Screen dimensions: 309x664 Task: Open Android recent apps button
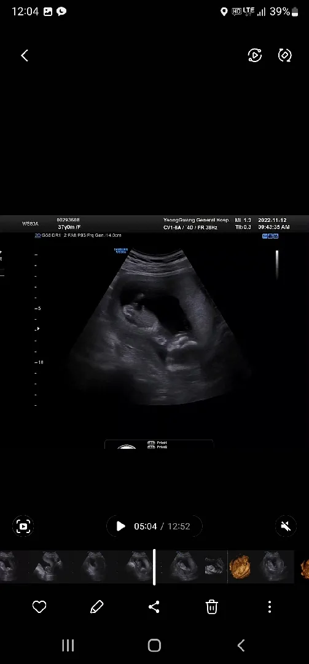pyautogui.click(x=68, y=646)
